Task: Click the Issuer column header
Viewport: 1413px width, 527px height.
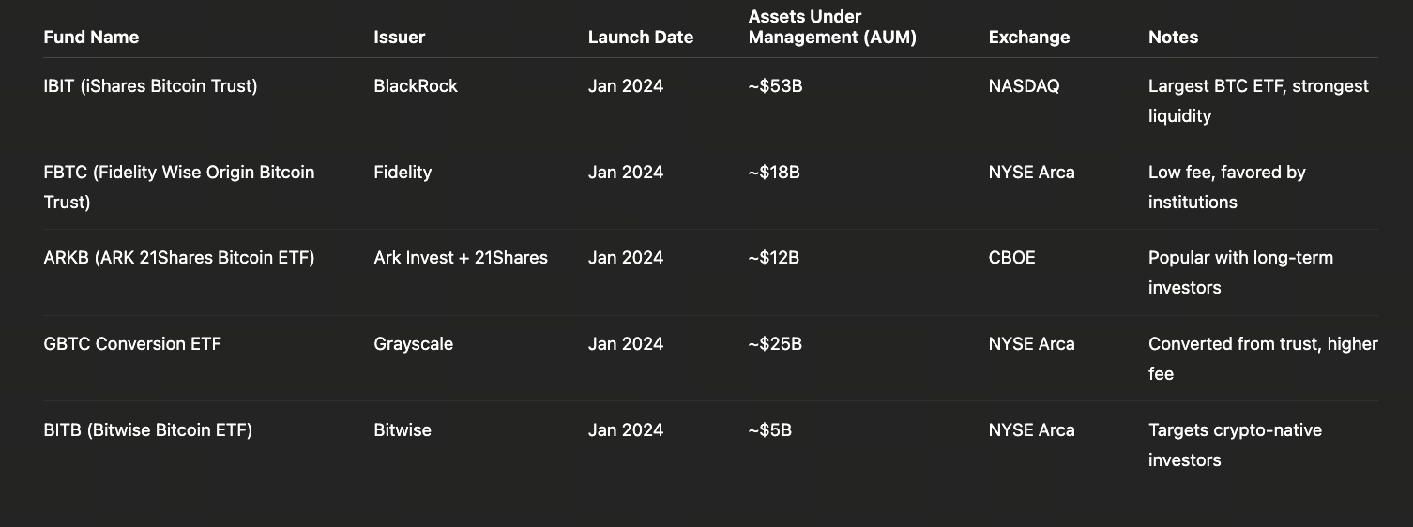Action: (399, 38)
